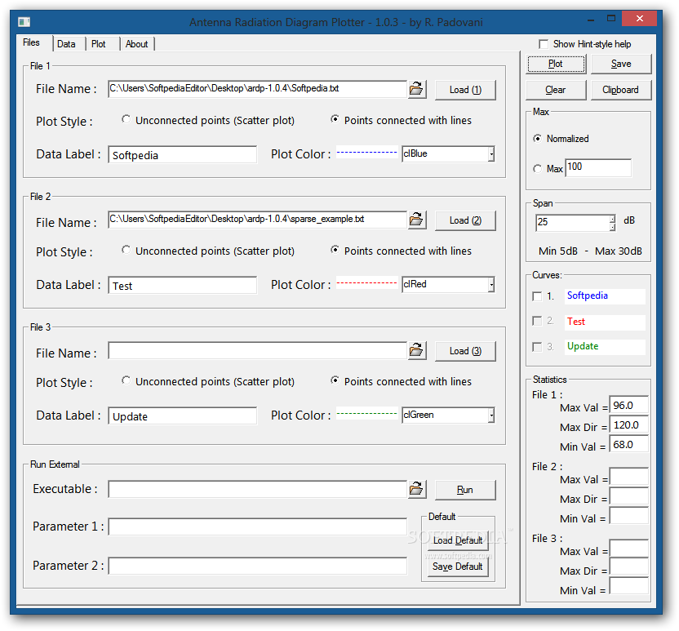Image resolution: width=679 pixels, height=631 pixels.
Task: Click the Softpedia data label field
Action: coord(182,155)
